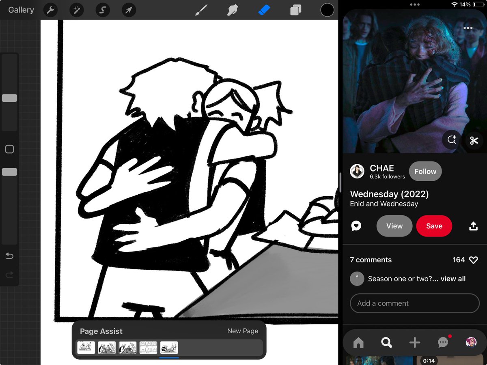Click the View button on pin
487x365 pixels.
tap(394, 226)
